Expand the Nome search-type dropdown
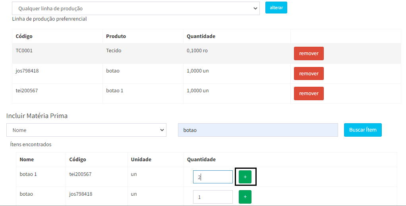This screenshot has width=406, height=206. (x=86, y=130)
